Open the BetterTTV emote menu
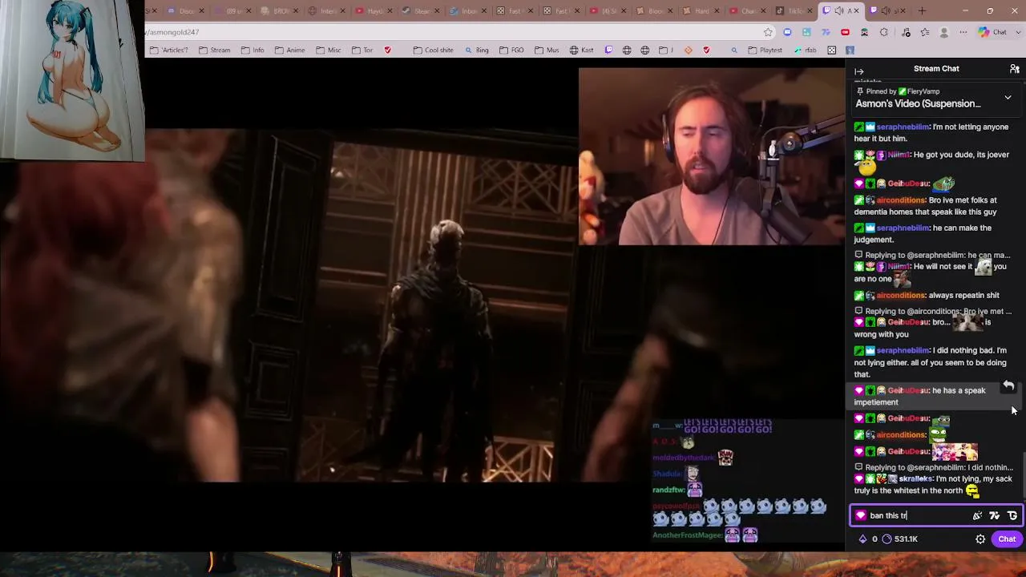1026x577 pixels. tap(1012, 516)
